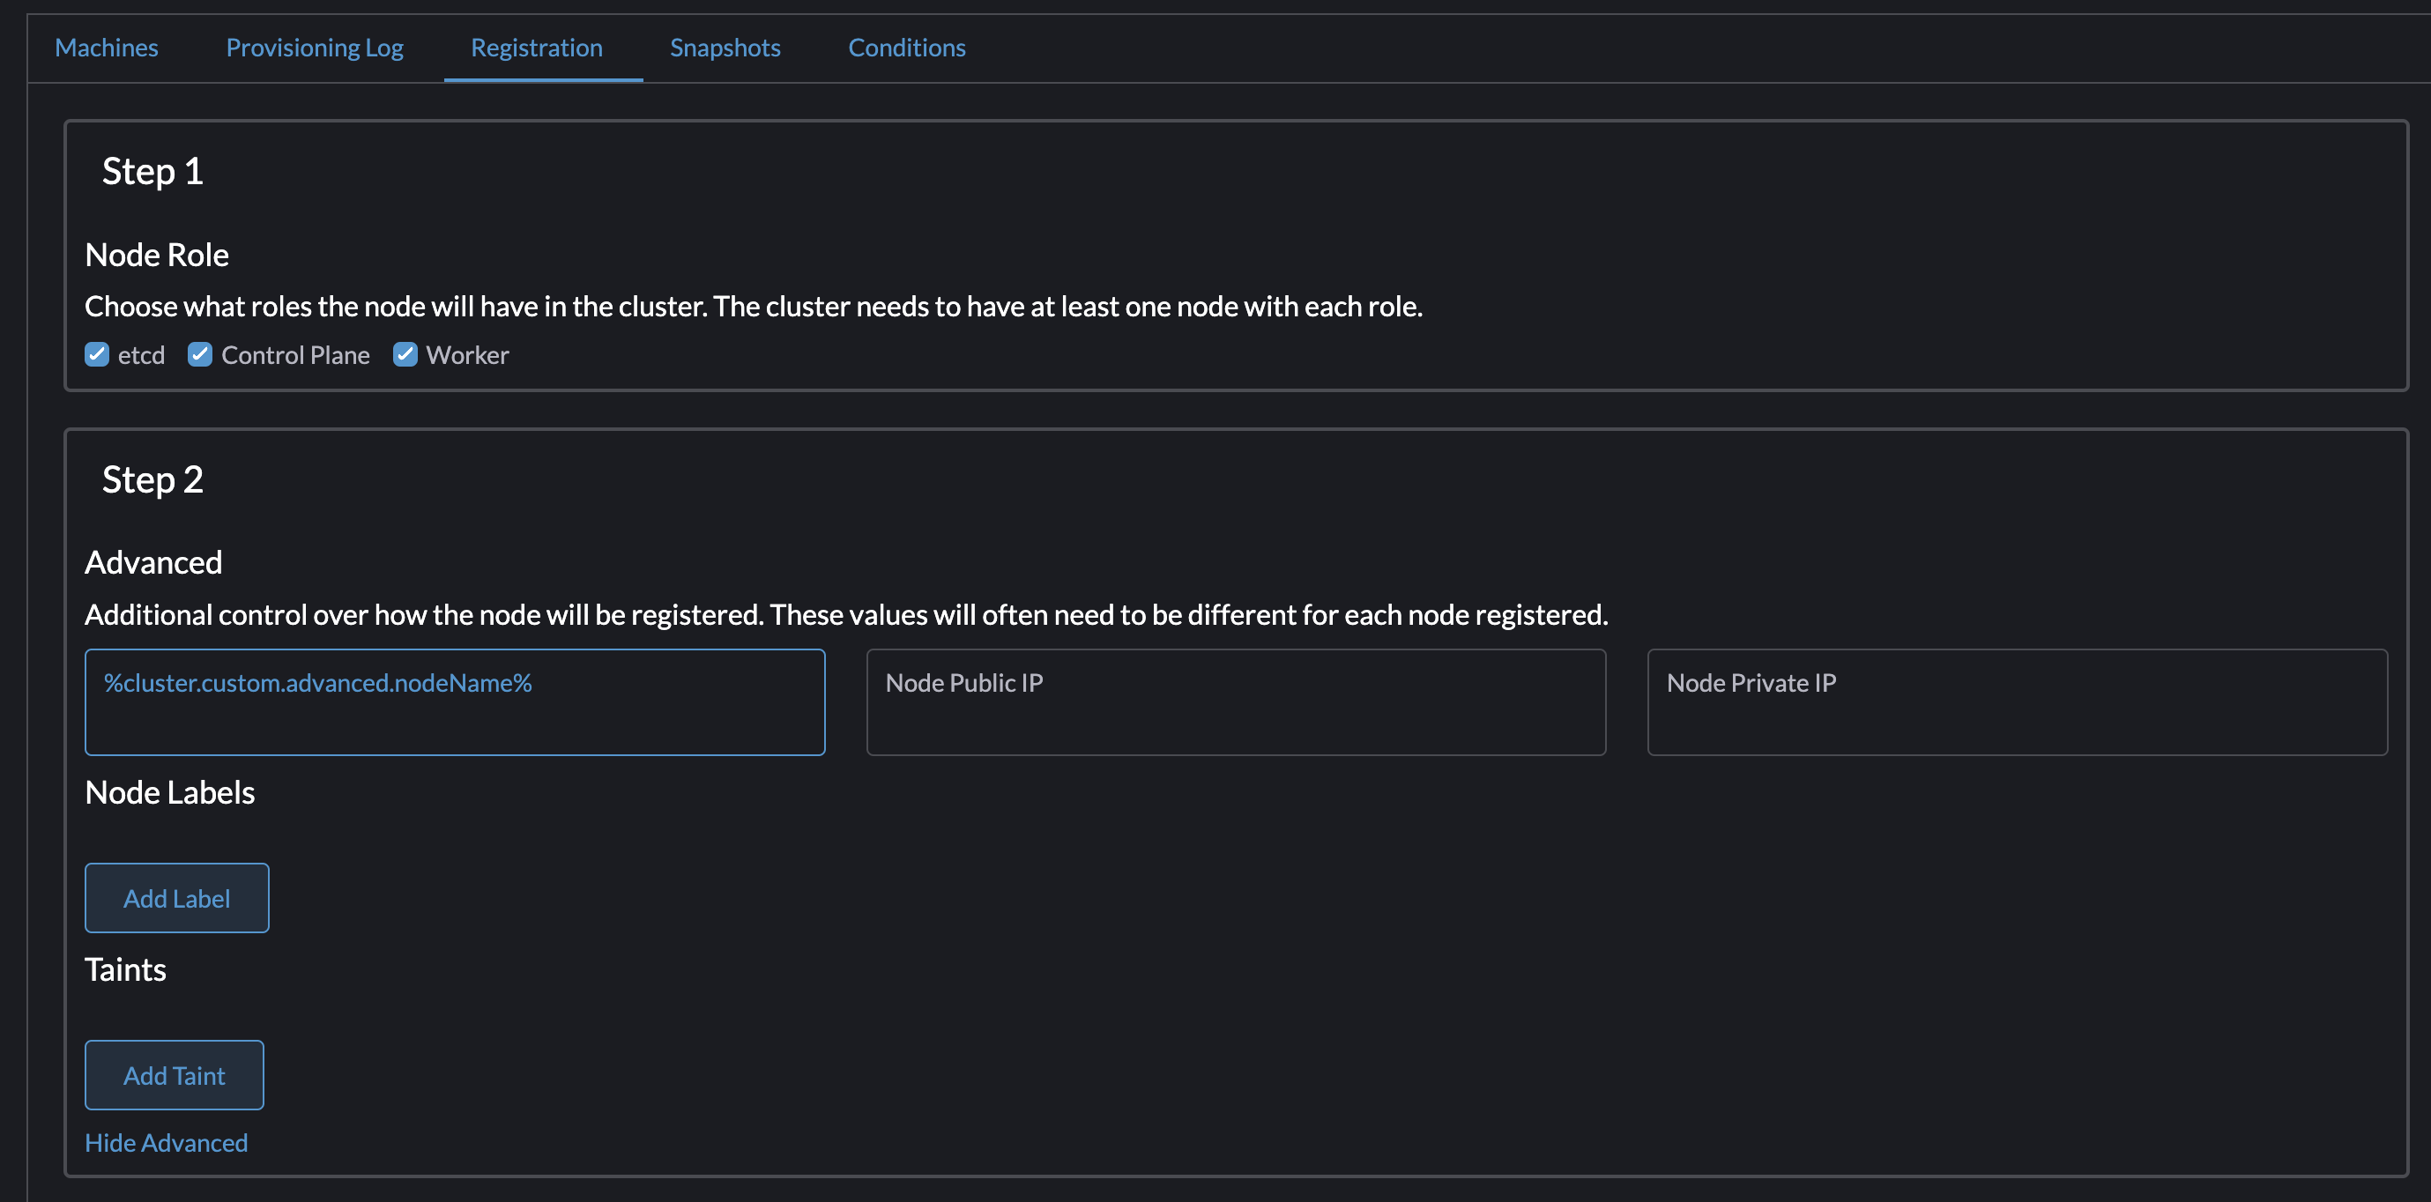Click the Add Label button

coord(176,897)
